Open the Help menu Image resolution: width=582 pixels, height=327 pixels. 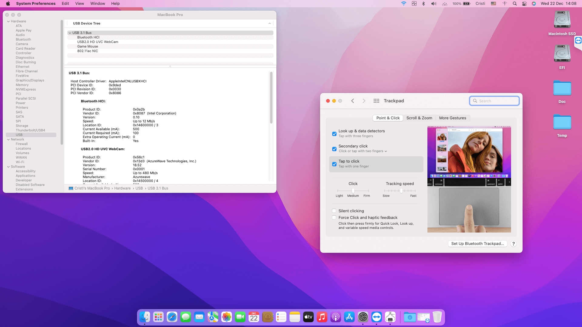[x=115, y=4]
